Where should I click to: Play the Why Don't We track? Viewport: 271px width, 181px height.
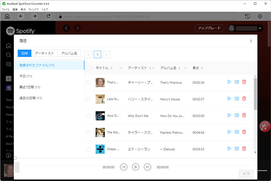coord(229,115)
